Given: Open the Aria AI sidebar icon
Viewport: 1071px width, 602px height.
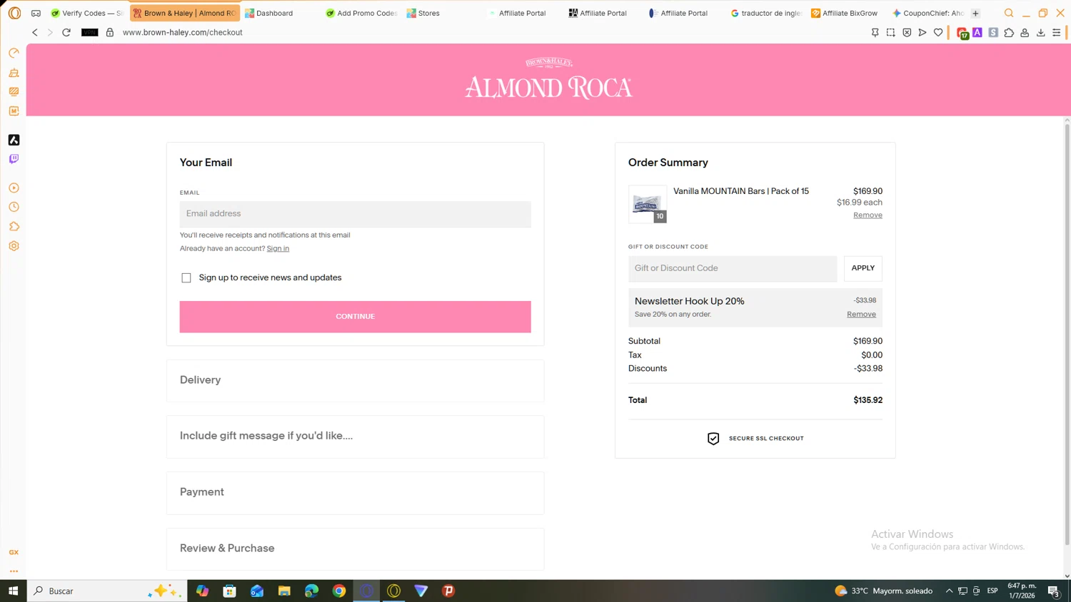Looking at the screenshot, I should [x=14, y=140].
